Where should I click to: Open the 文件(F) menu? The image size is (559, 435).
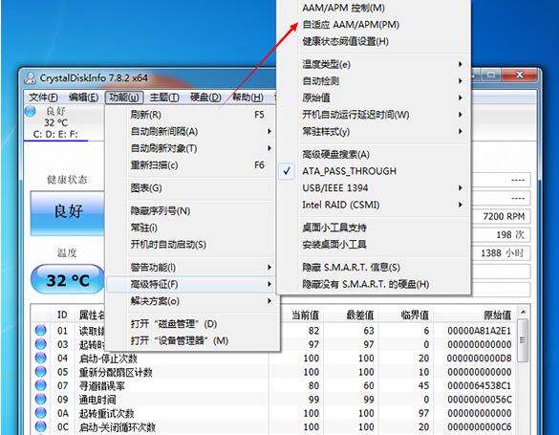pos(44,97)
